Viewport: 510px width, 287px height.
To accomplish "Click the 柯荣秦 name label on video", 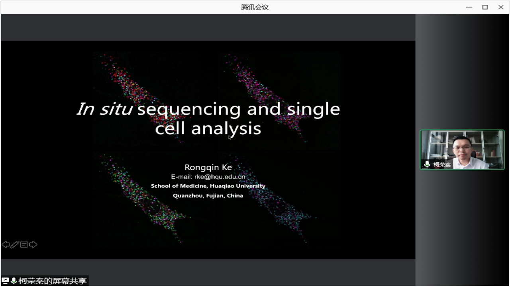I will coord(442,165).
